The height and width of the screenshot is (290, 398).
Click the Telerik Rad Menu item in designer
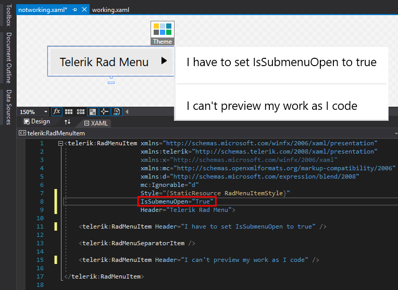click(104, 62)
